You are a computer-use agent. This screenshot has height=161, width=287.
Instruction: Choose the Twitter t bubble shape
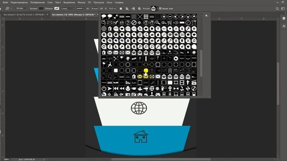click(x=116, y=47)
